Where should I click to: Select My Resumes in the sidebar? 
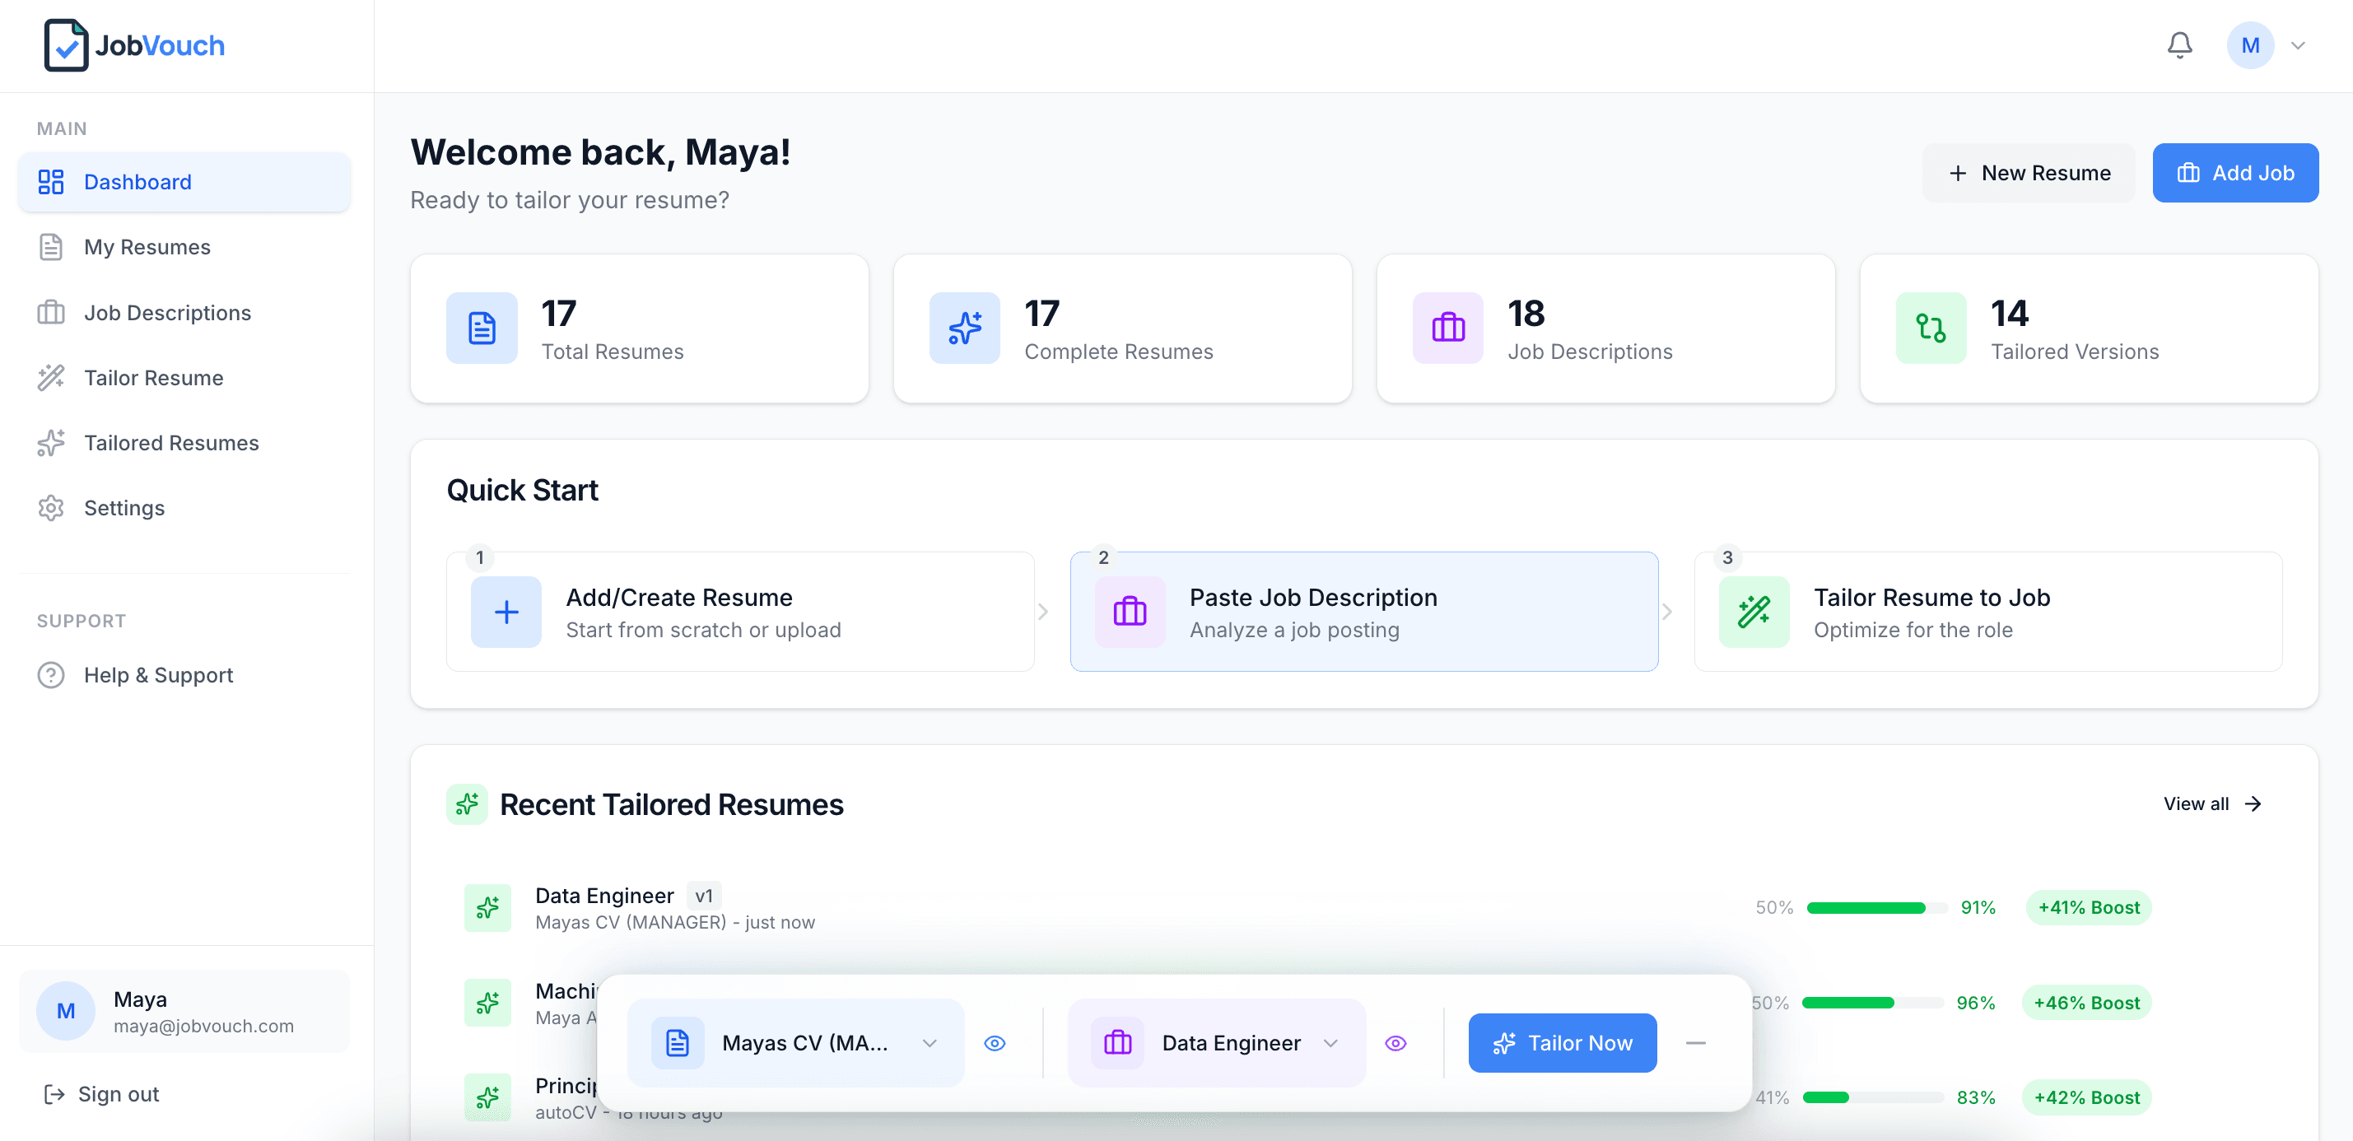pos(147,247)
